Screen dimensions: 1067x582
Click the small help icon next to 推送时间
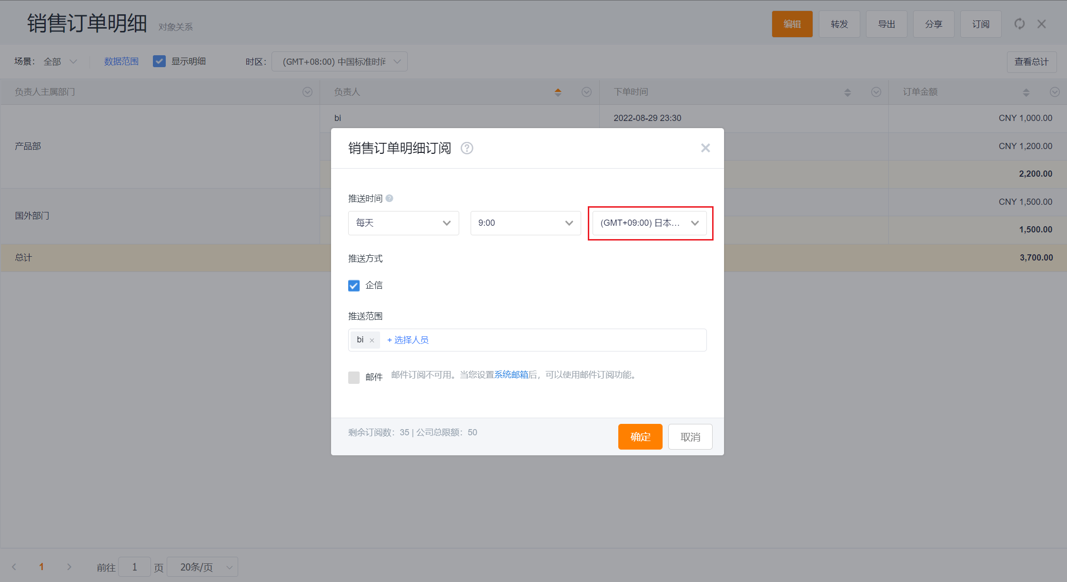point(389,198)
